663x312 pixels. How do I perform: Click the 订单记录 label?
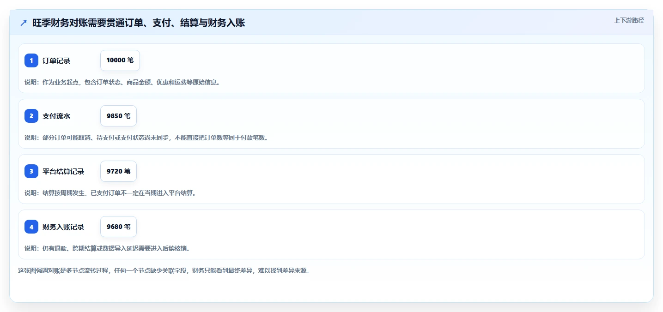click(56, 60)
